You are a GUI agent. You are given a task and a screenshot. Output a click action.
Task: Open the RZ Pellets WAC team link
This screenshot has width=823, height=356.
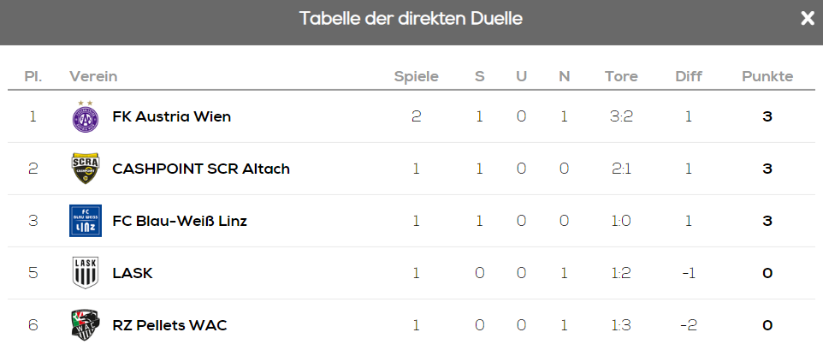[169, 325]
